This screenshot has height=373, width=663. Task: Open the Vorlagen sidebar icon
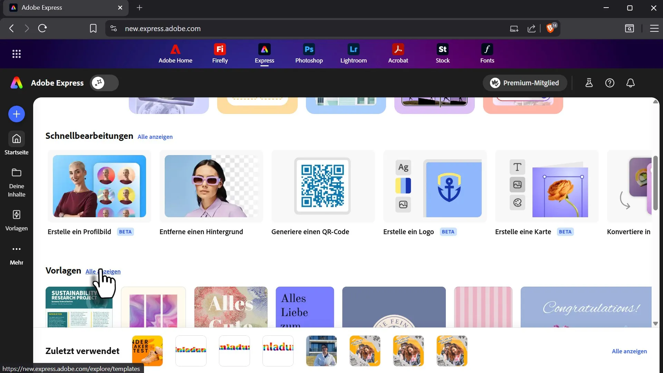pos(17,220)
